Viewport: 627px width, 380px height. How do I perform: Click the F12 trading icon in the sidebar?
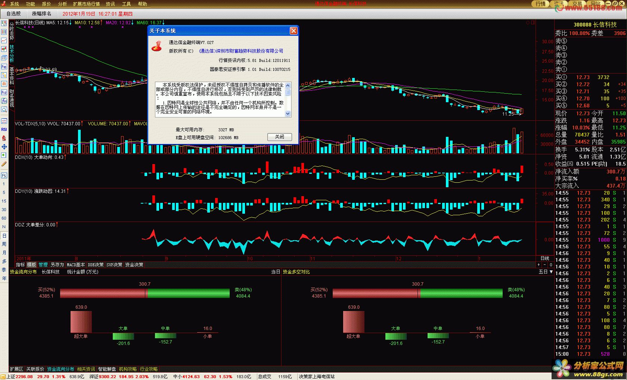[x=4, y=92]
